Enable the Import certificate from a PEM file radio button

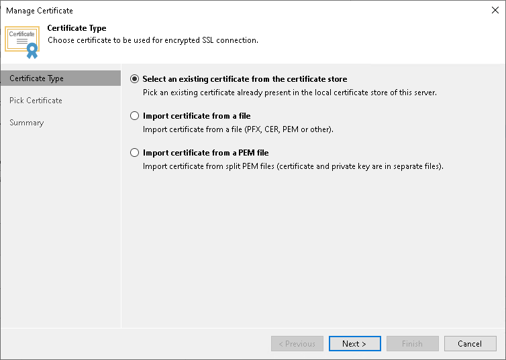[135, 153]
